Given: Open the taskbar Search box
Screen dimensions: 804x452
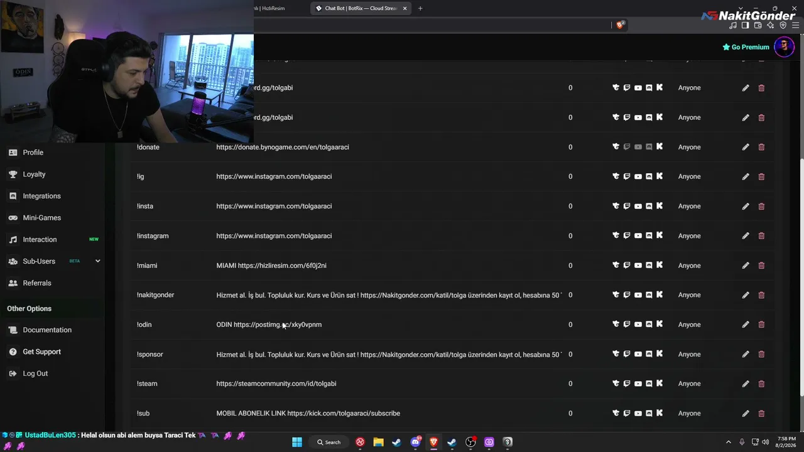Looking at the screenshot, I should tap(329, 442).
